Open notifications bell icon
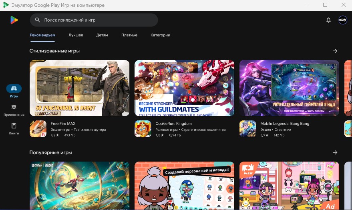 328,20
